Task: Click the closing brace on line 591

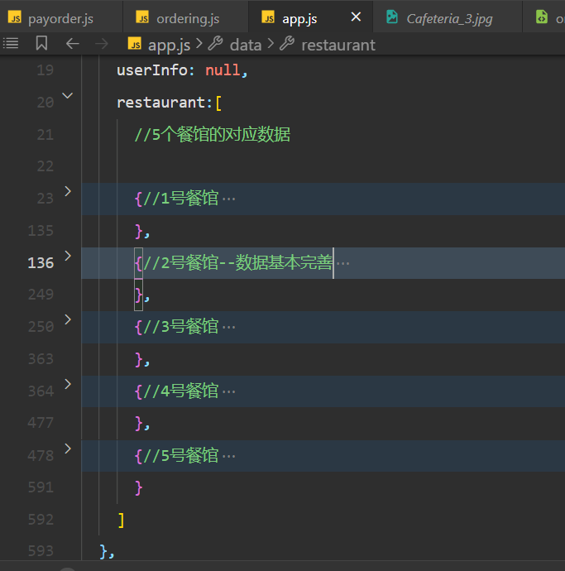Action: (139, 488)
